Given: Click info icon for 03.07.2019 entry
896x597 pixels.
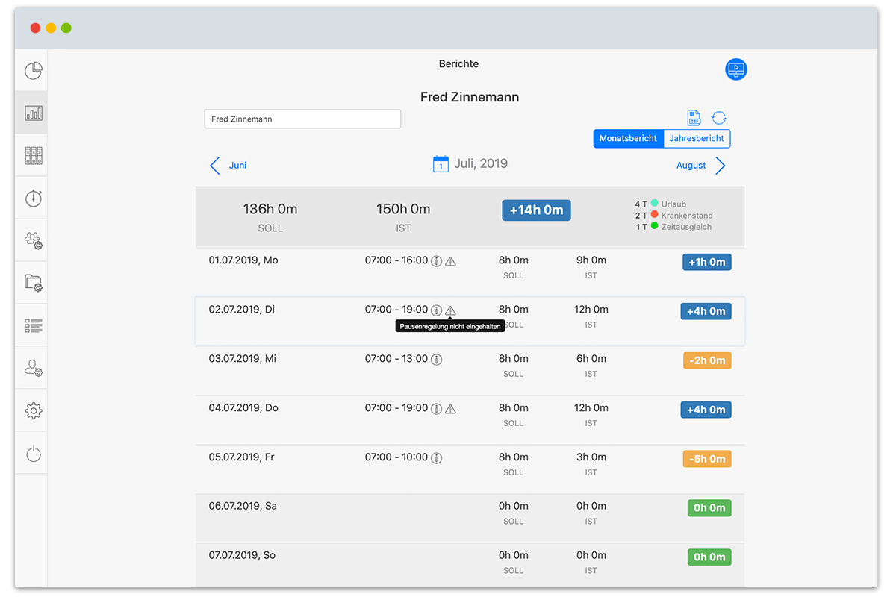Looking at the screenshot, I should click(437, 360).
